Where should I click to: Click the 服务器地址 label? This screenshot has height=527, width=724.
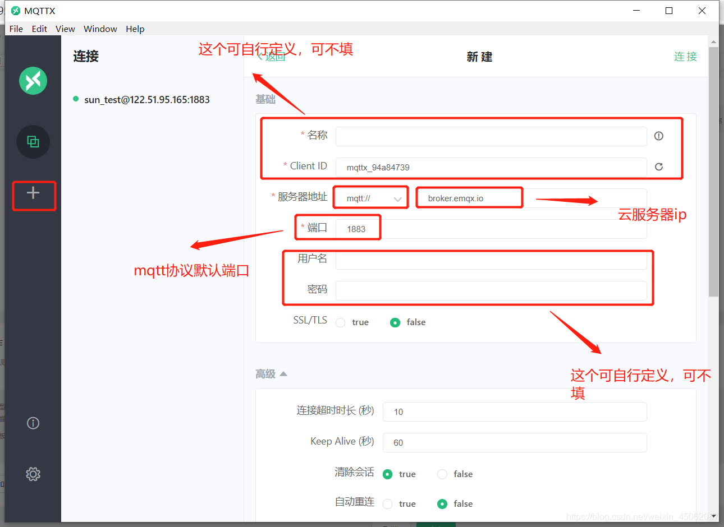[302, 197]
